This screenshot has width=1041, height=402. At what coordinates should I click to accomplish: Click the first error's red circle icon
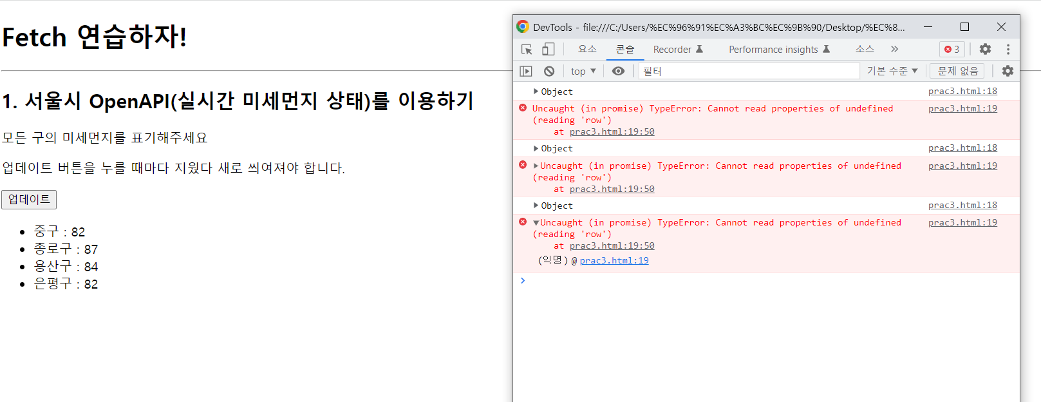523,108
